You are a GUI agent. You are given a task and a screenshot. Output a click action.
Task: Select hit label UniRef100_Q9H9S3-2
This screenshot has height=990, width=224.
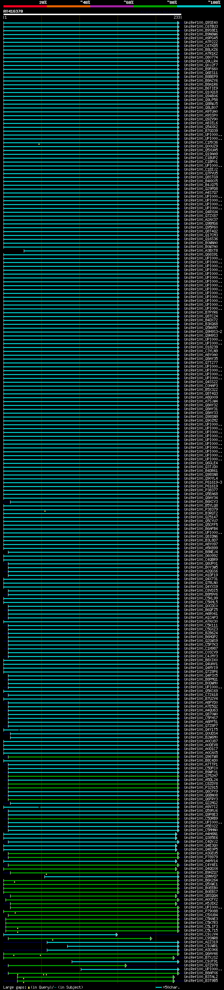(x=203, y=332)
